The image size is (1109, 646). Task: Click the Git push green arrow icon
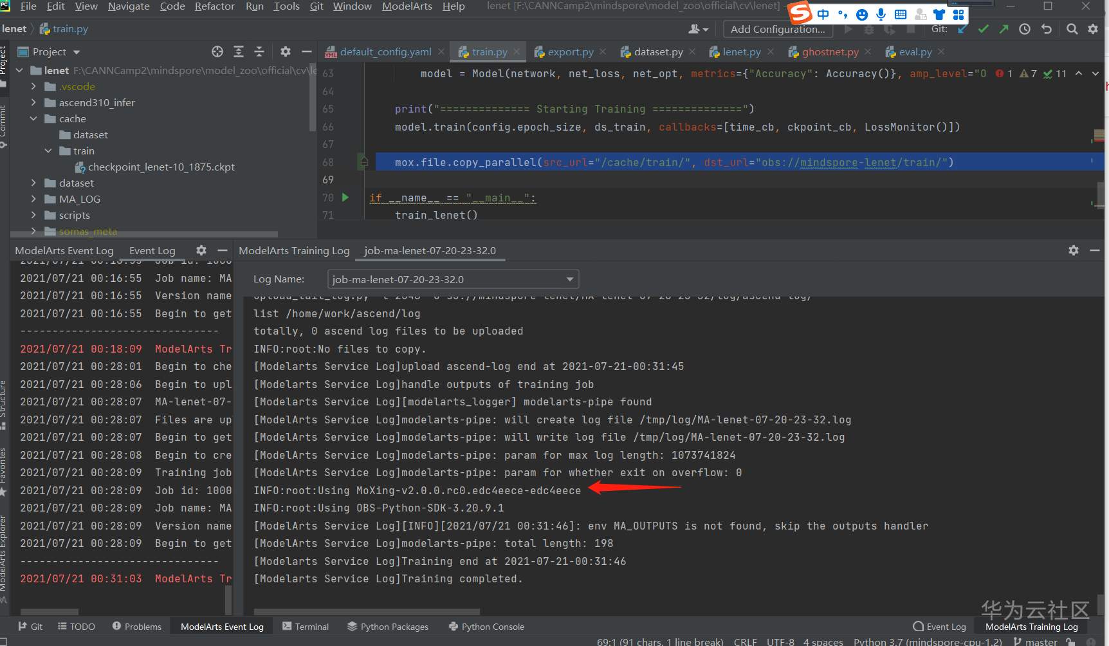point(1004,29)
